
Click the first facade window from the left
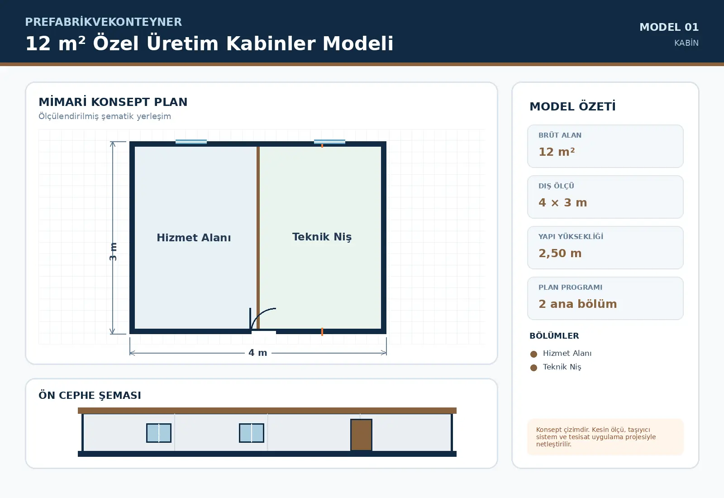159,433
